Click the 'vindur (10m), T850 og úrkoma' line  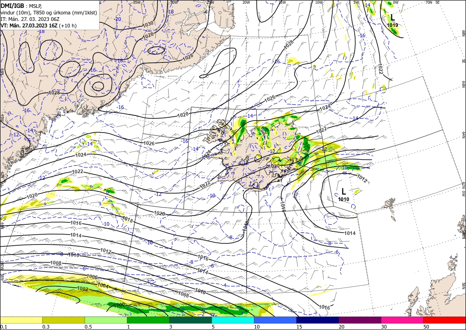[x=49, y=12]
